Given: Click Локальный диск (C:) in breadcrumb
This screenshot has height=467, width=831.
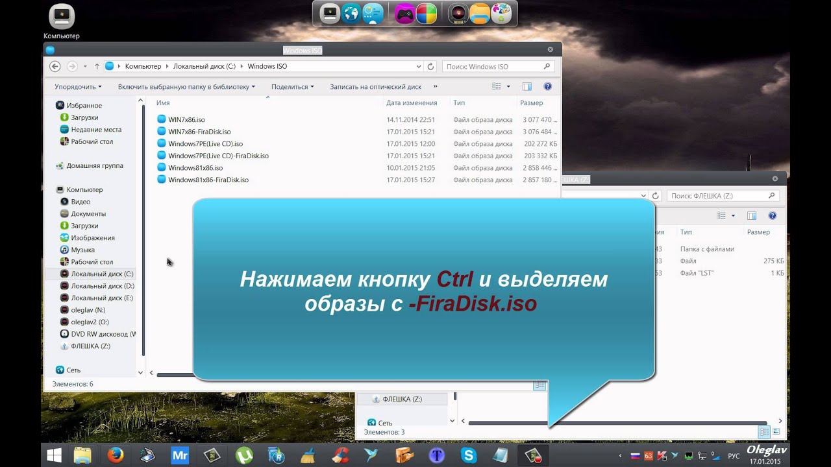Looking at the screenshot, I should pyautogui.click(x=204, y=66).
